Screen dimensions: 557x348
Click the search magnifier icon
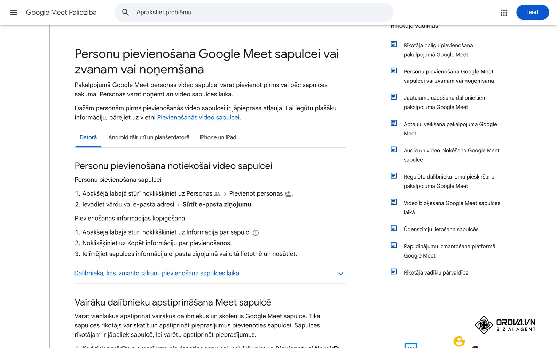[x=126, y=13]
